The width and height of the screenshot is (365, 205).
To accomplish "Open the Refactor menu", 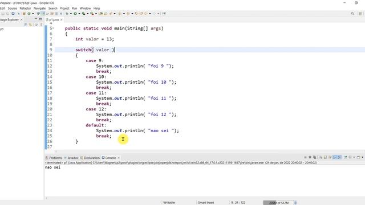I will point(25,8).
